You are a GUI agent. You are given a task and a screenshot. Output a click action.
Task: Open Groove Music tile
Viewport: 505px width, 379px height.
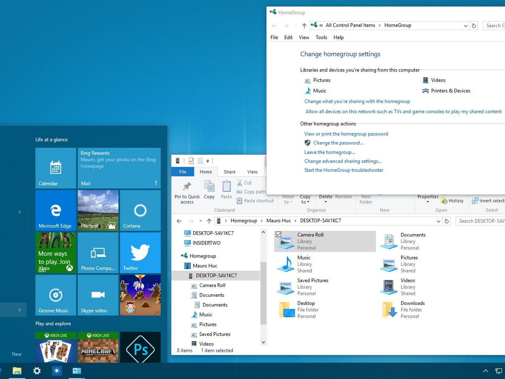[56, 295]
